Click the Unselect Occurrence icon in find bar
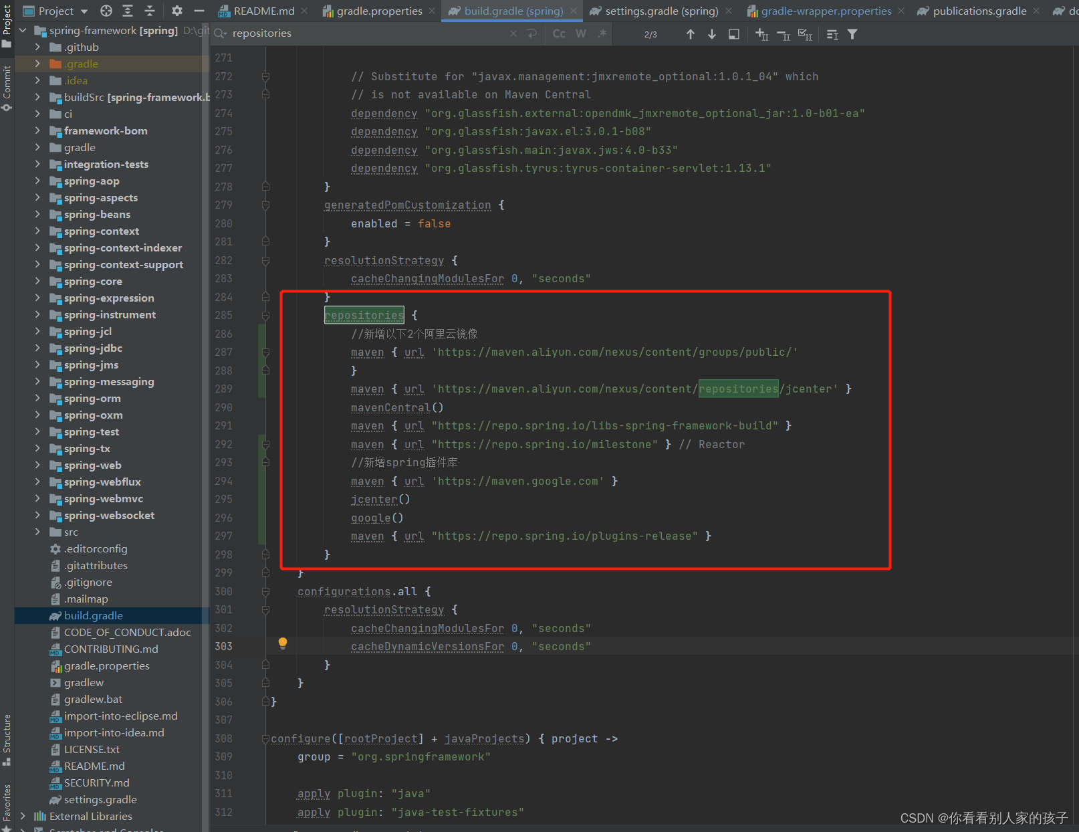 783,34
